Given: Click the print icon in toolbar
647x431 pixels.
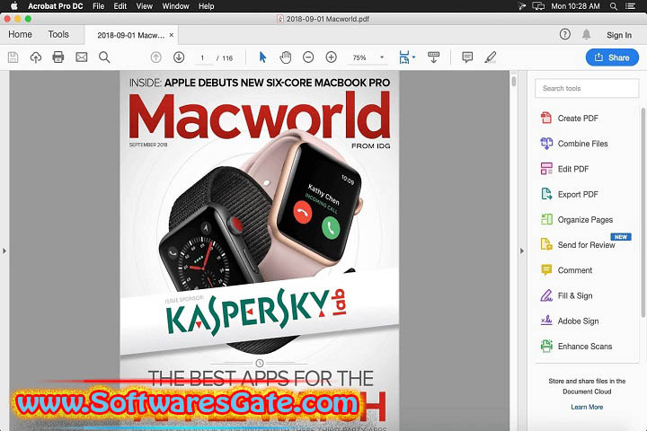Looking at the screenshot, I should tap(58, 57).
